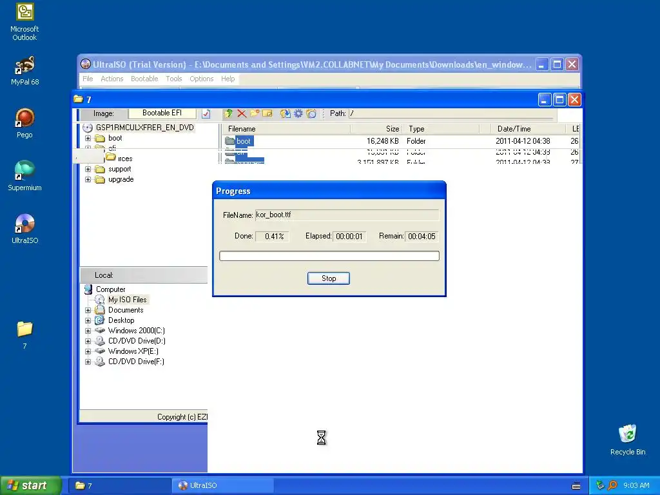The height and width of the screenshot is (495, 660).
Task: Open the File menu in UltraISO
Action: [88, 79]
